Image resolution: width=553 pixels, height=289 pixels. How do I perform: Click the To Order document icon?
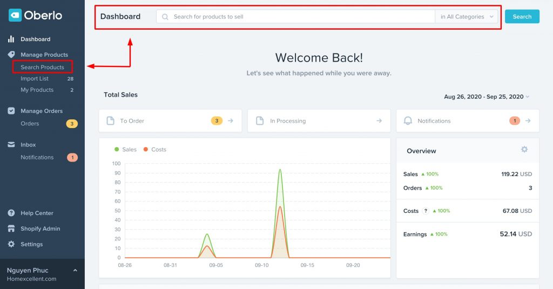[110, 120]
